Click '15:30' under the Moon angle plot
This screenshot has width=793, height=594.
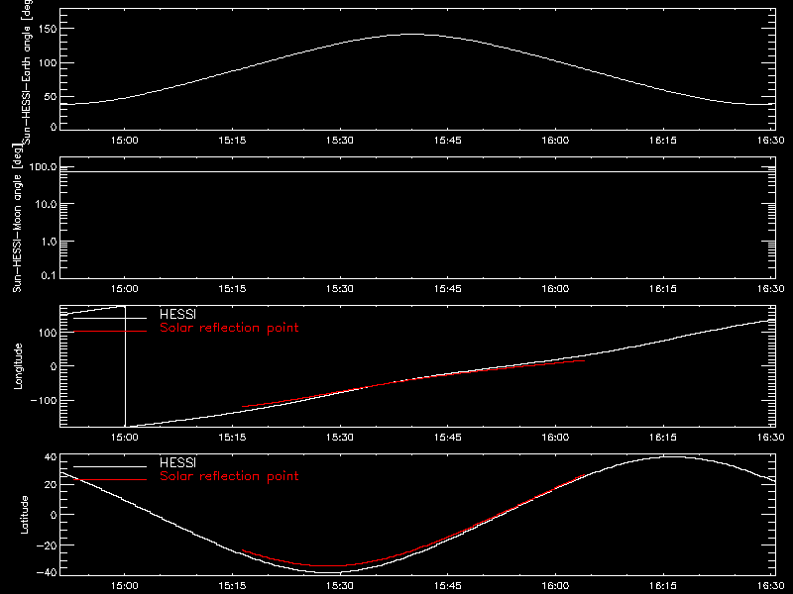click(340, 289)
